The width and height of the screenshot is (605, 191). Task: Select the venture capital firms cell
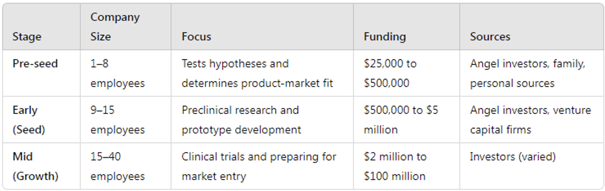click(x=530, y=120)
